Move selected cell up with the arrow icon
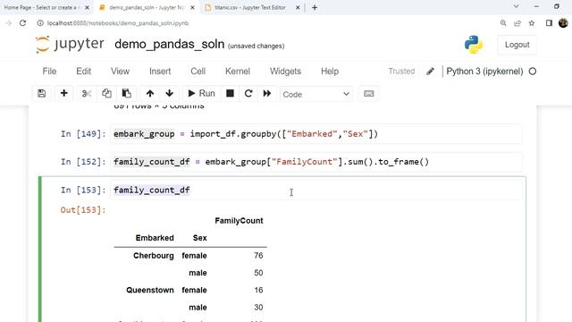The image size is (572, 322). [150, 93]
